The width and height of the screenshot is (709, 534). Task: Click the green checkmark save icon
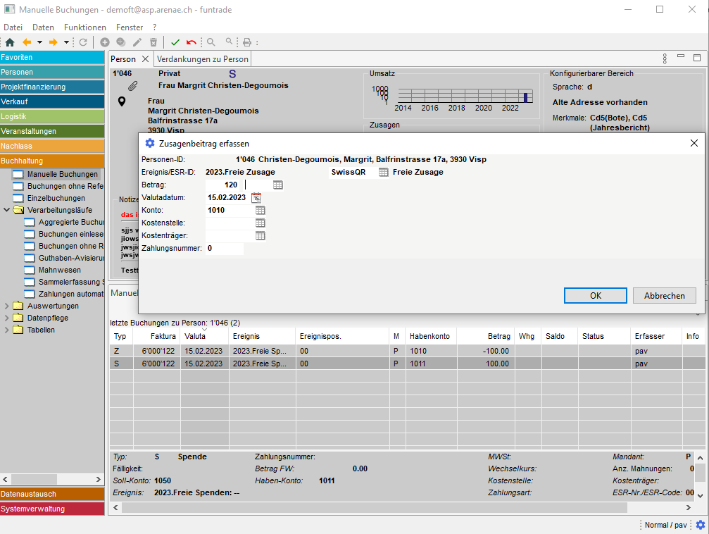tap(175, 42)
